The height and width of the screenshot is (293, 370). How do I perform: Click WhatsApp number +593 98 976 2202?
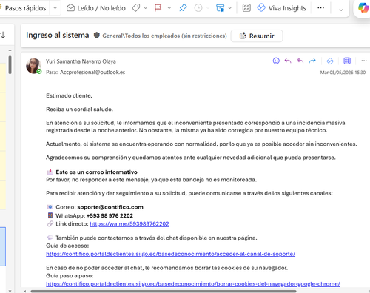pyautogui.click(x=110, y=215)
